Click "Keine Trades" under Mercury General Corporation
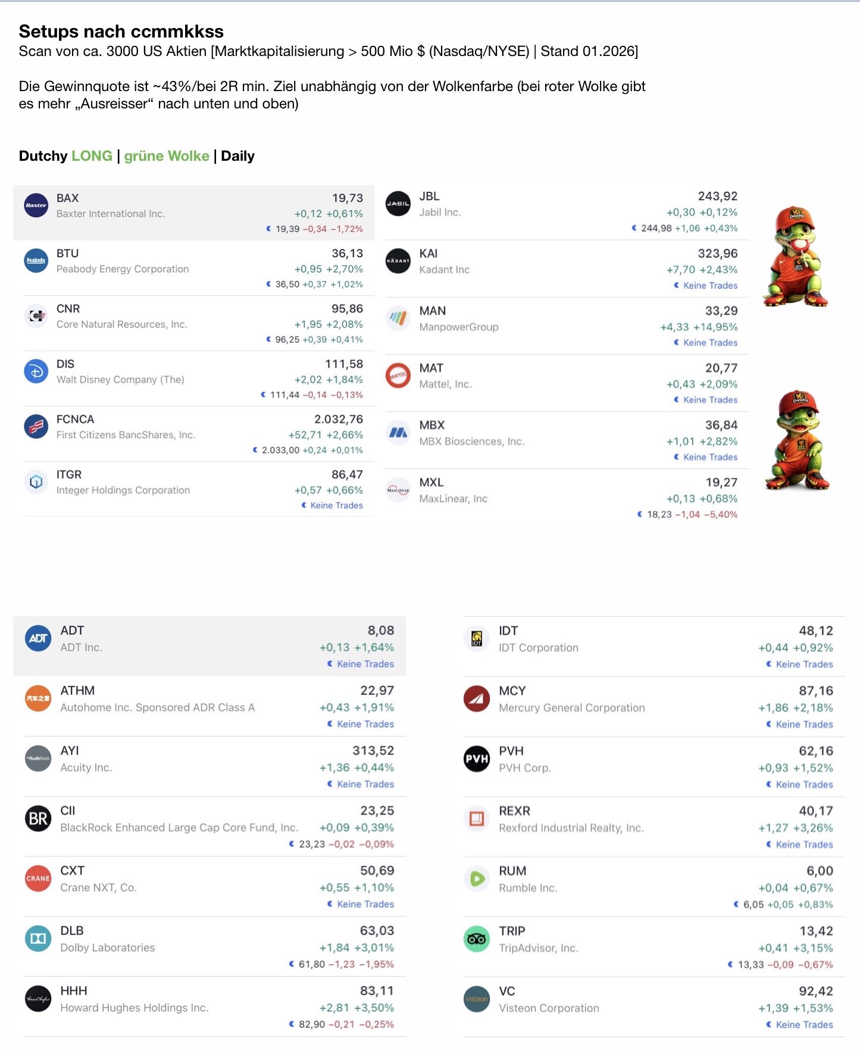This screenshot has height=1051, width=860. pyautogui.click(x=804, y=725)
